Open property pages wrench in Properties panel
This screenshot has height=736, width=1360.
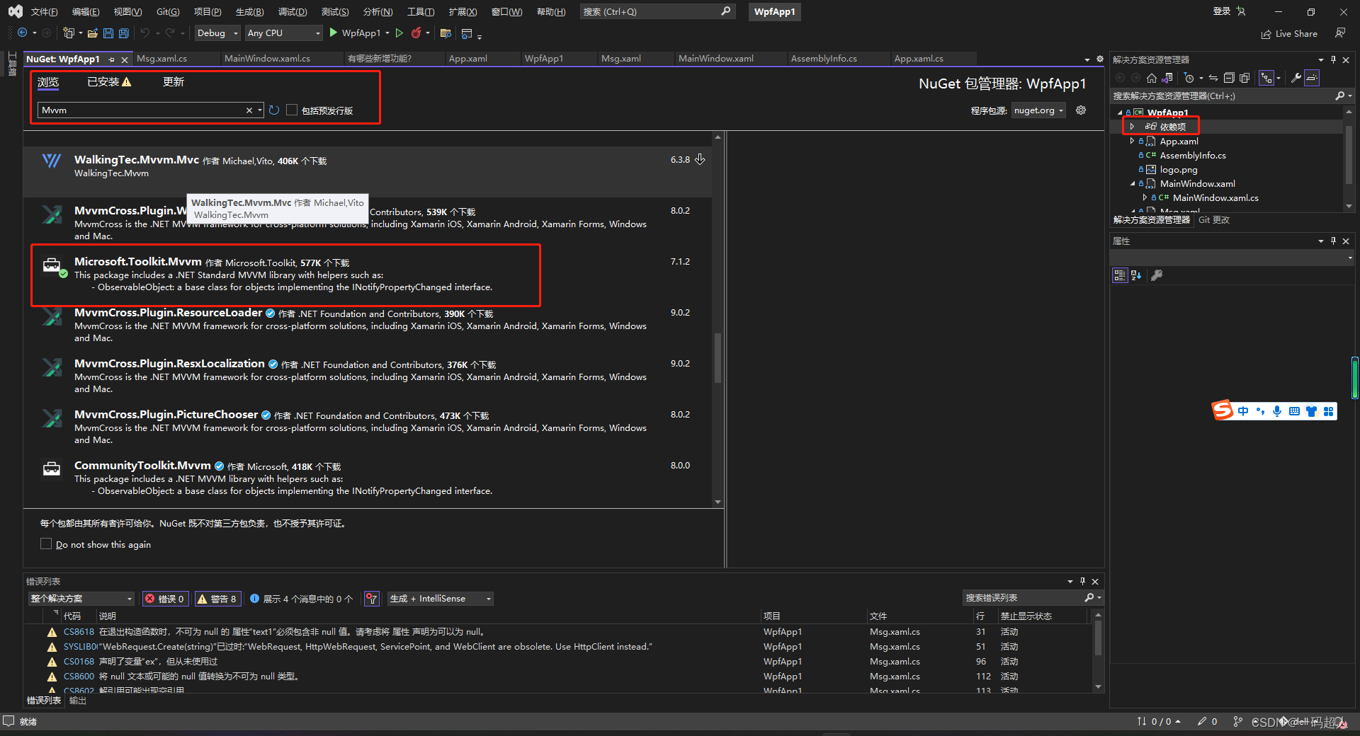1157,275
